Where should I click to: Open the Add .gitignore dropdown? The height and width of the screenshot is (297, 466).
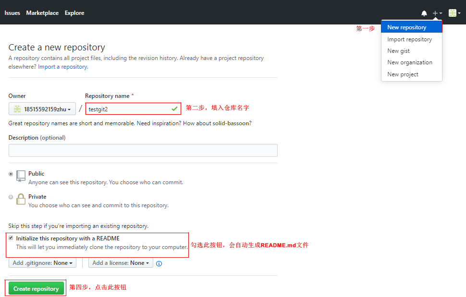coord(42,263)
